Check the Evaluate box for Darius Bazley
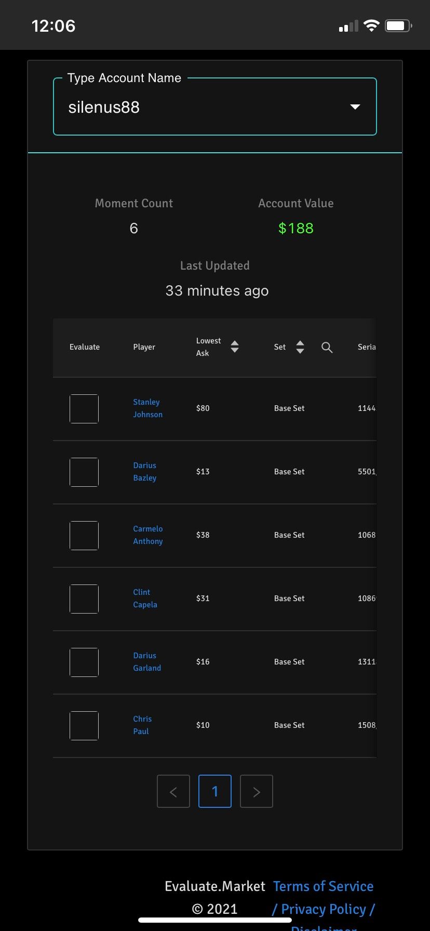This screenshot has width=430, height=931. [x=84, y=472]
